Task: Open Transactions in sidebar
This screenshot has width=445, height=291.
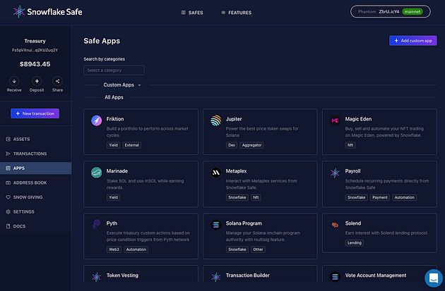Action: point(35,154)
